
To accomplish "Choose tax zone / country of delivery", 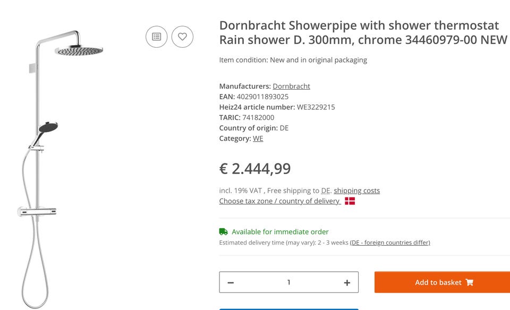I will 279,201.
